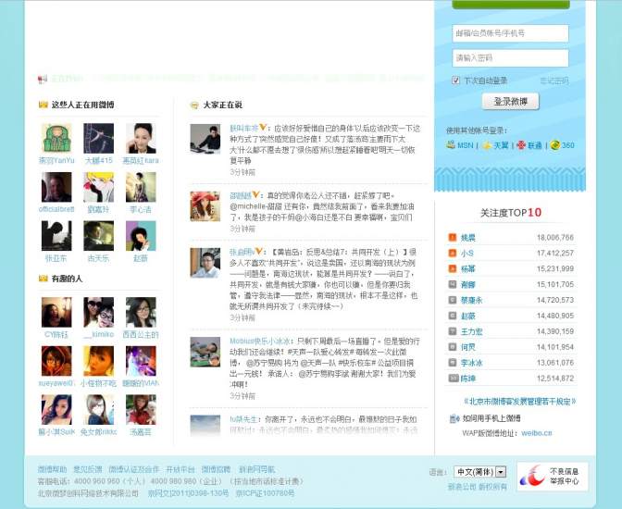Select the verified V badge in the first post
Viewport: 622px width, 509px height.
[263, 128]
